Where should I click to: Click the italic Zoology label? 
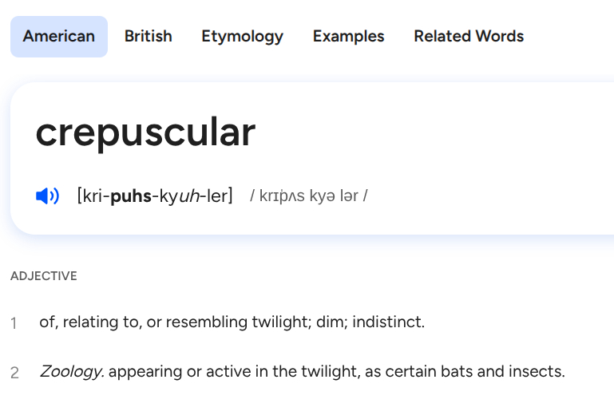[71, 372]
